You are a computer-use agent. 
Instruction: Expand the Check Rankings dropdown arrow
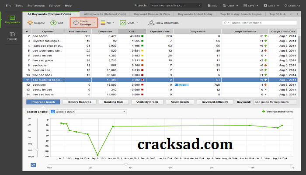click(x=94, y=23)
